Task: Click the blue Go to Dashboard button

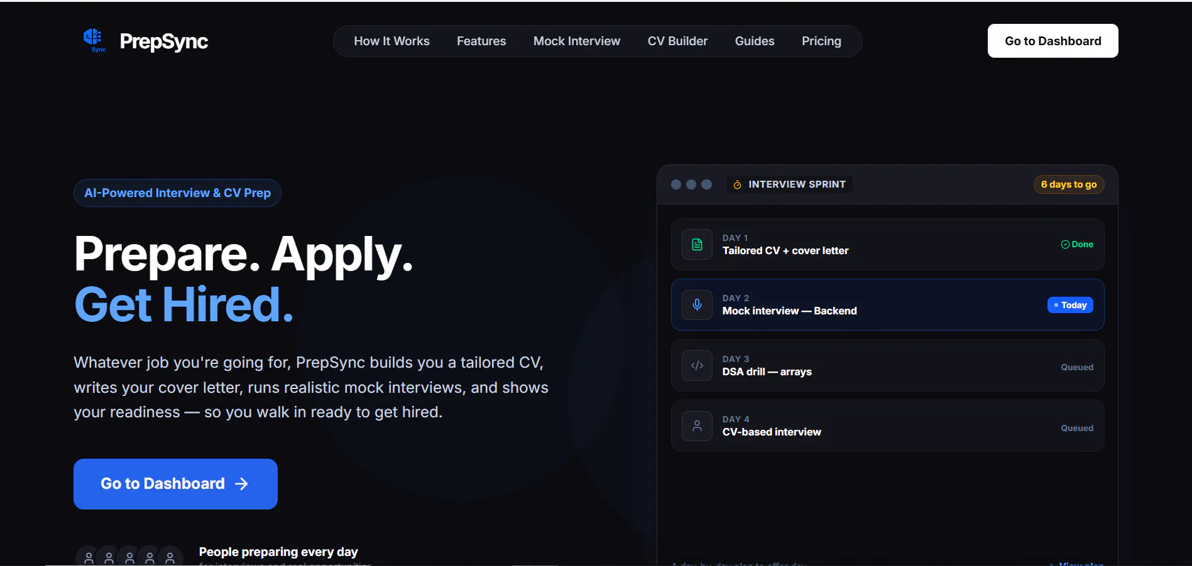Action: point(175,484)
